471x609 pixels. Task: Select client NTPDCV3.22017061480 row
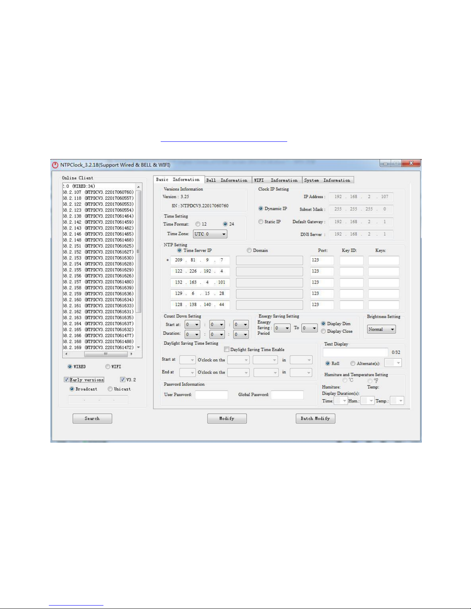tap(98, 282)
